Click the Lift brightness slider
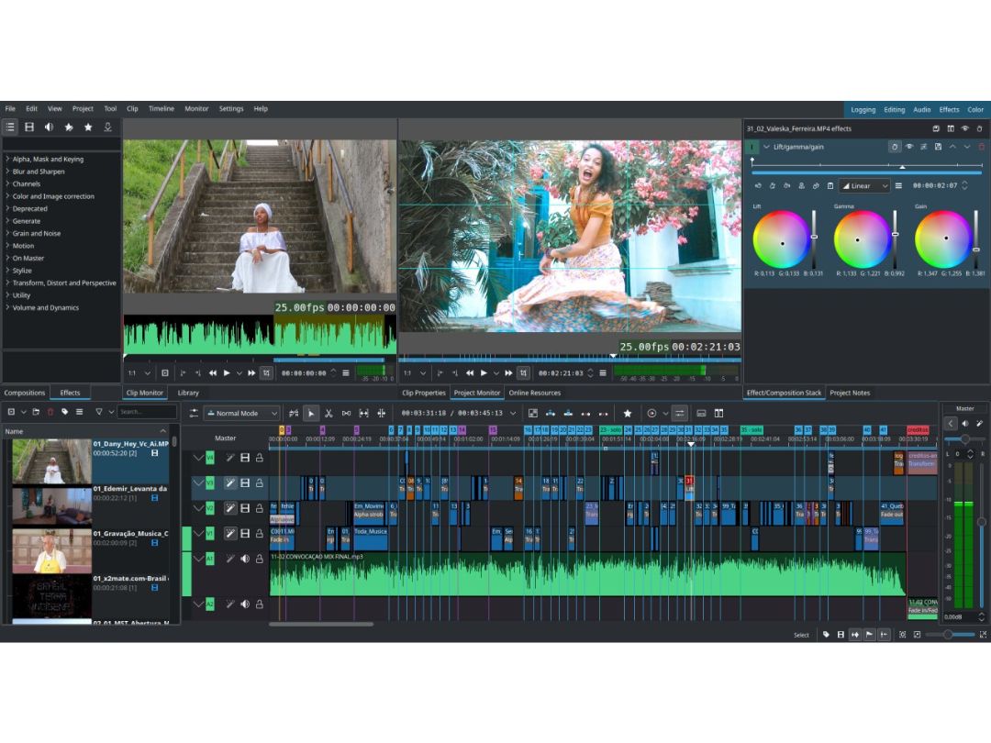This screenshot has height=743, width=991. point(813,238)
